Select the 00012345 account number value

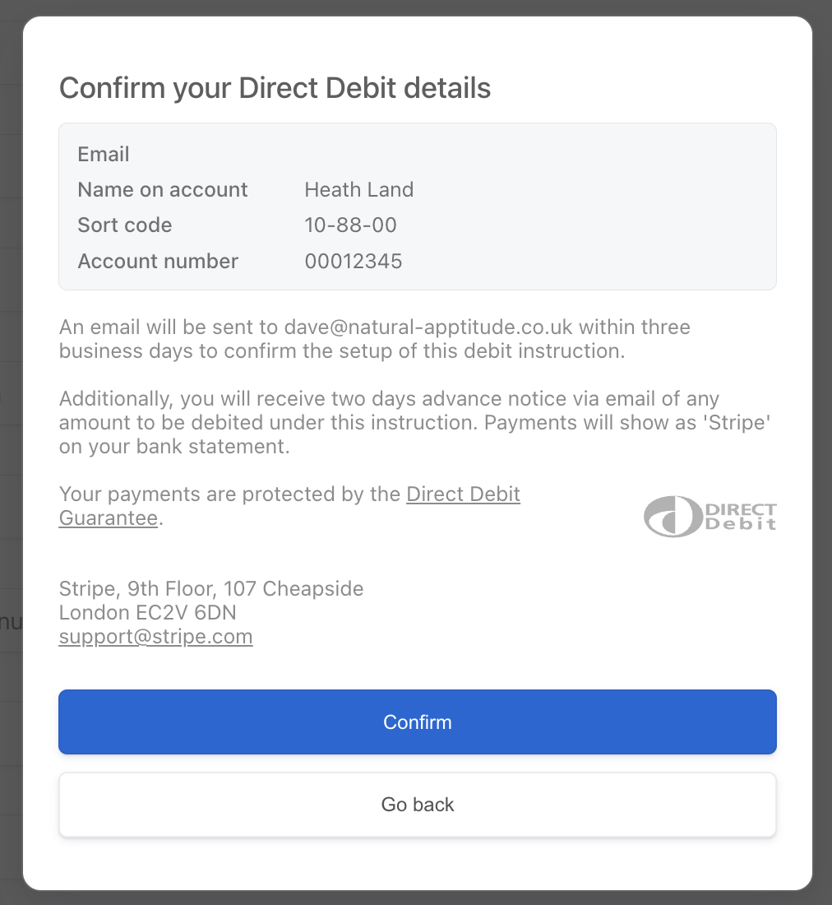pos(354,262)
